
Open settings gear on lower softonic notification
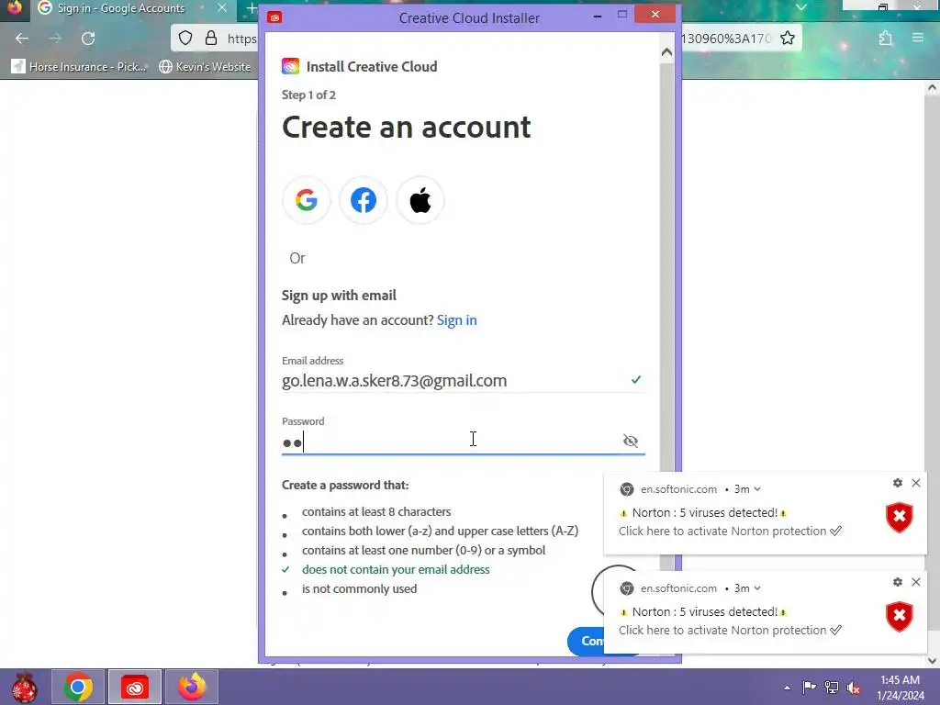pyautogui.click(x=898, y=581)
